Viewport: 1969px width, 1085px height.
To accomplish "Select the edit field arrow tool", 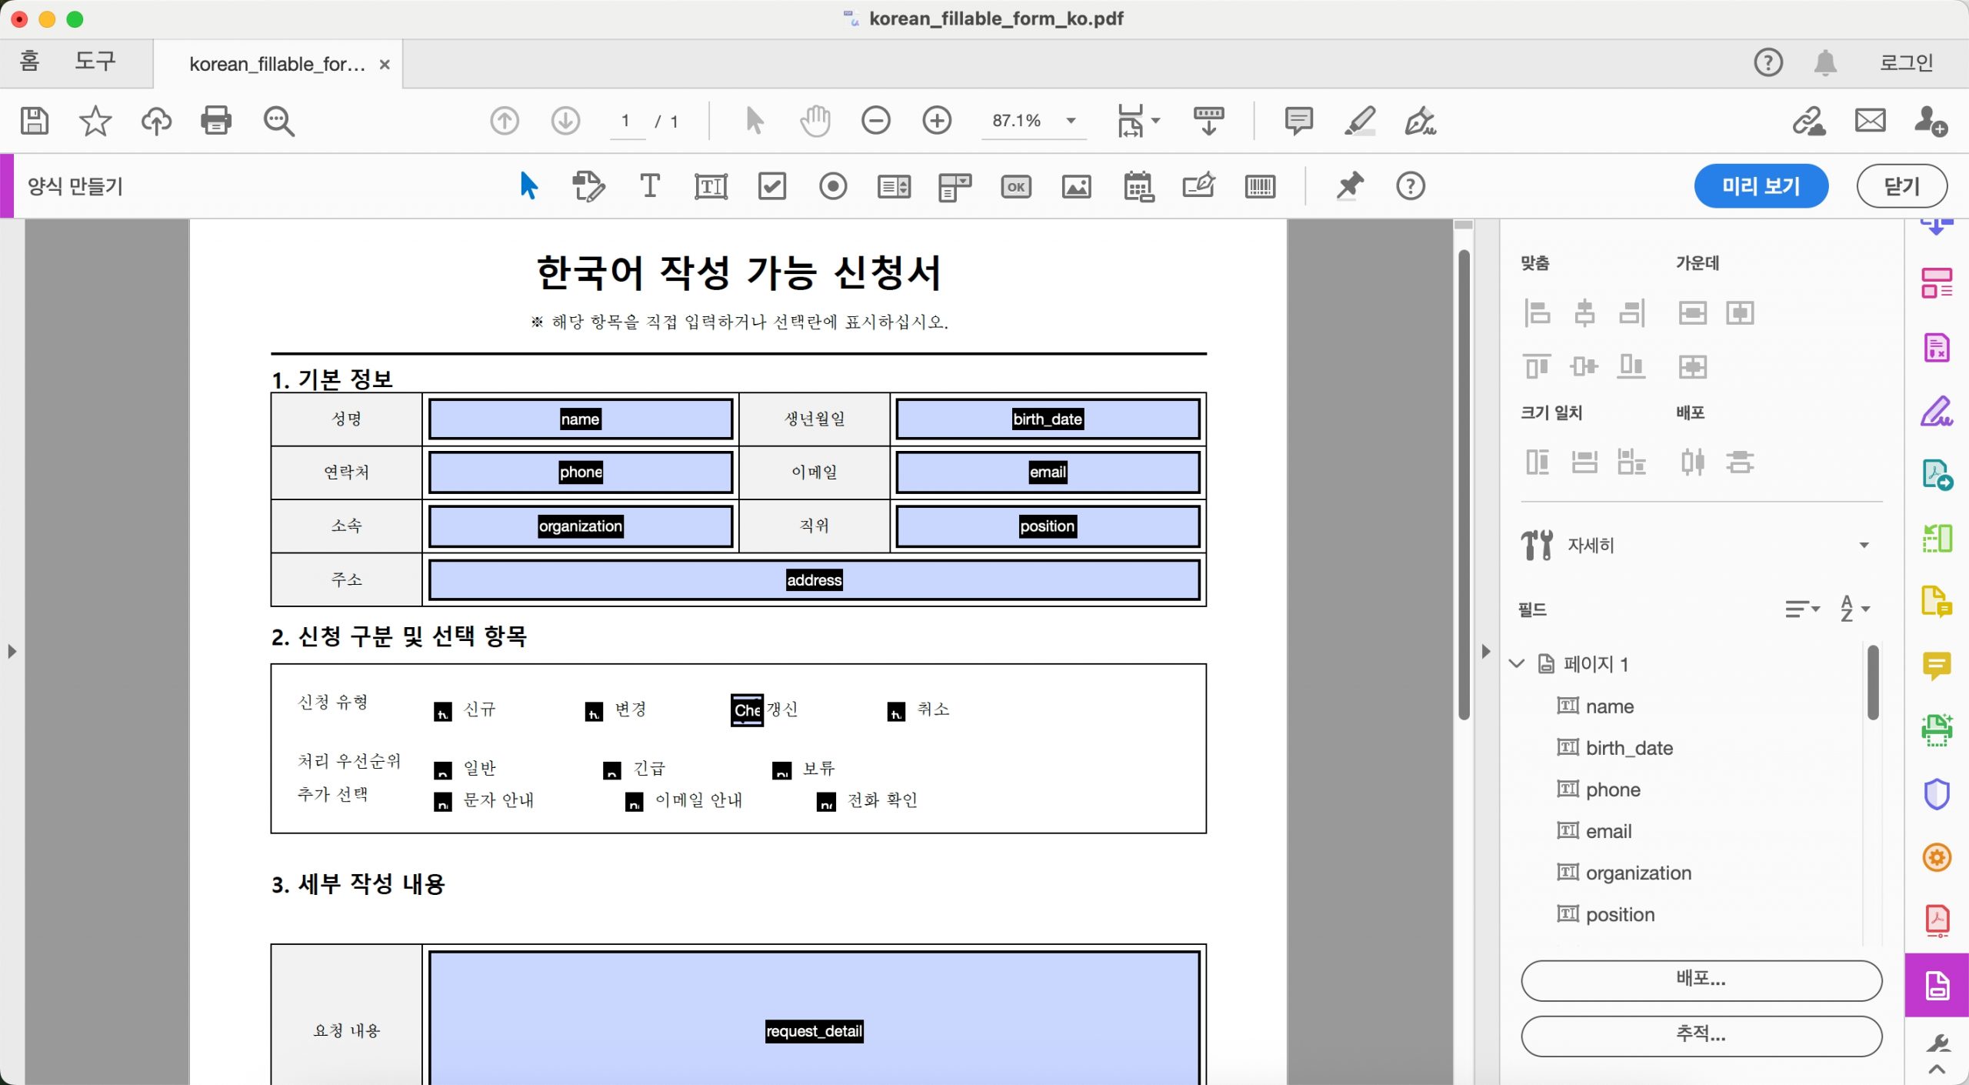I will (x=528, y=185).
